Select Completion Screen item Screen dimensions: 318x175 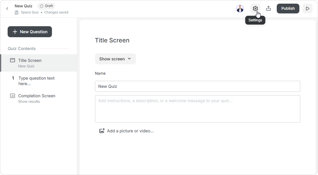[39, 98]
